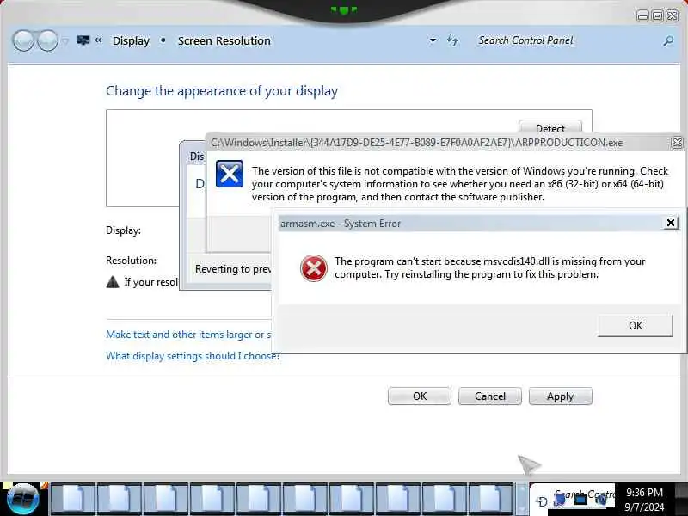Go back using the round Back button

[x=23, y=41]
